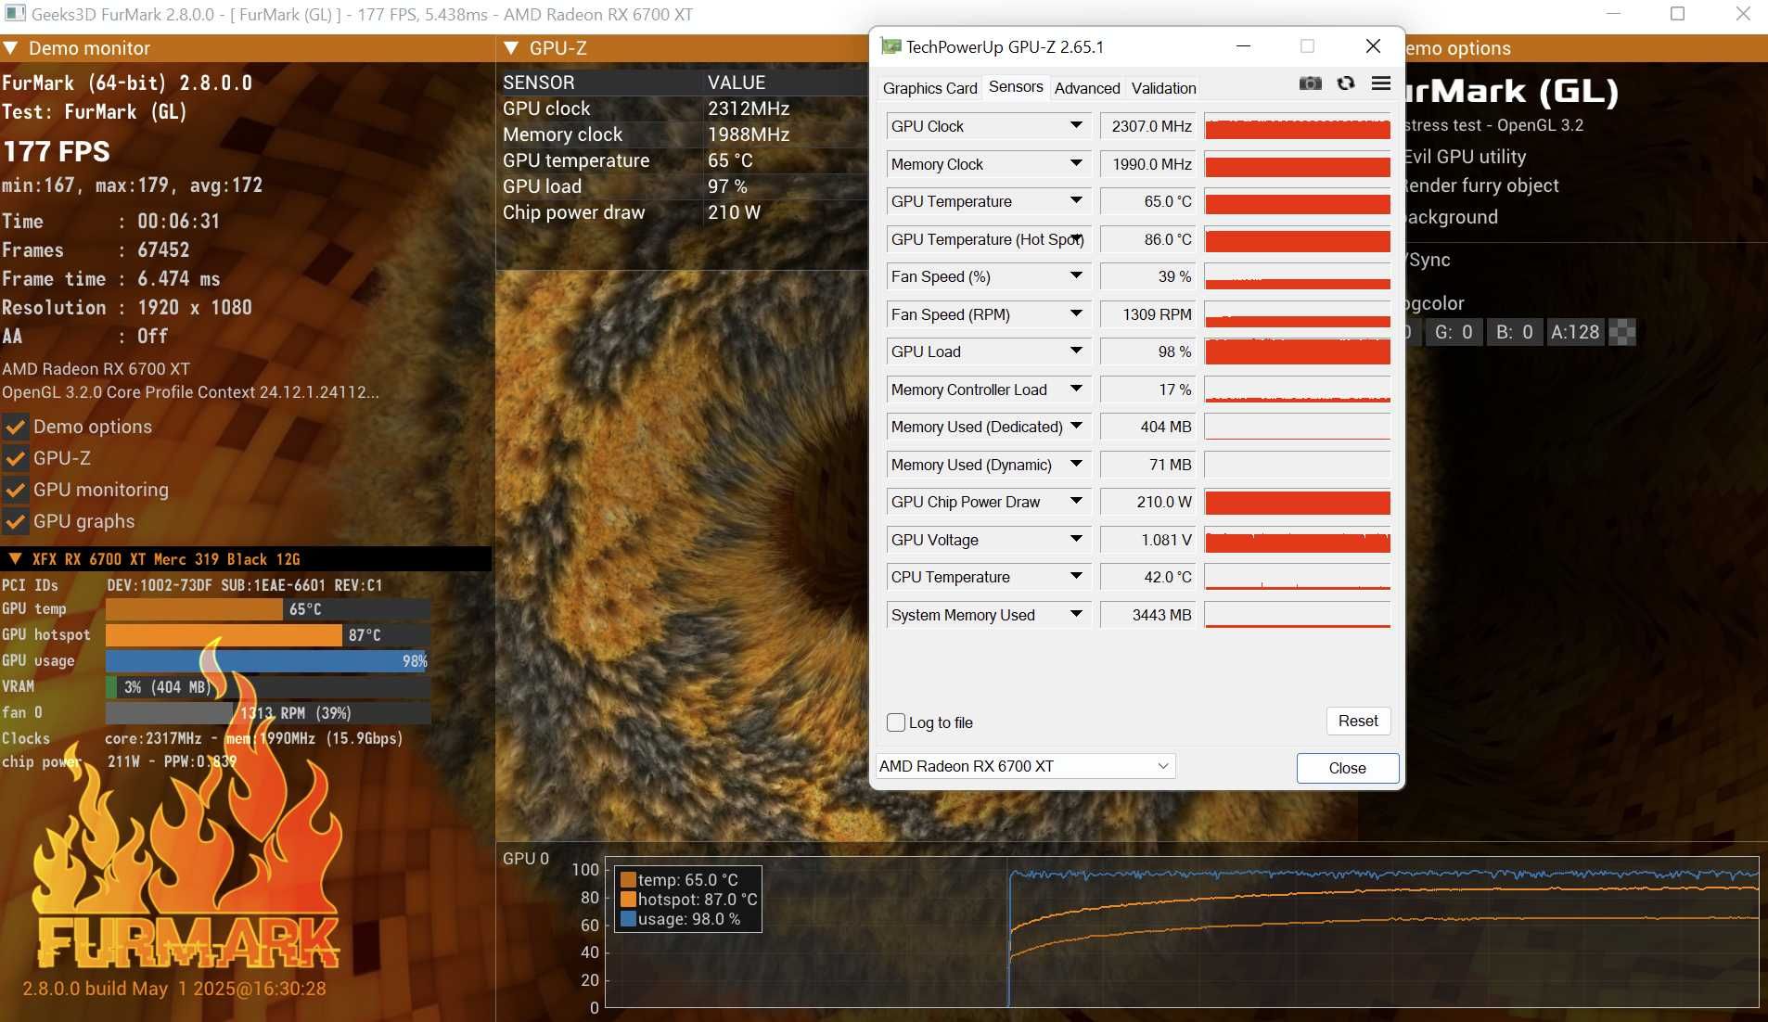This screenshot has height=1022, width=1768.
Task: Click the B: 0 color value field
Action: 1514,332
